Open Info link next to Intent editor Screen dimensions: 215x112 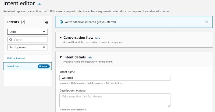pos(39,4)
